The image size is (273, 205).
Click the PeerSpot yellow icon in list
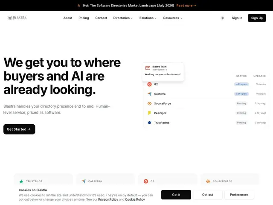click(x=149, y=113)
